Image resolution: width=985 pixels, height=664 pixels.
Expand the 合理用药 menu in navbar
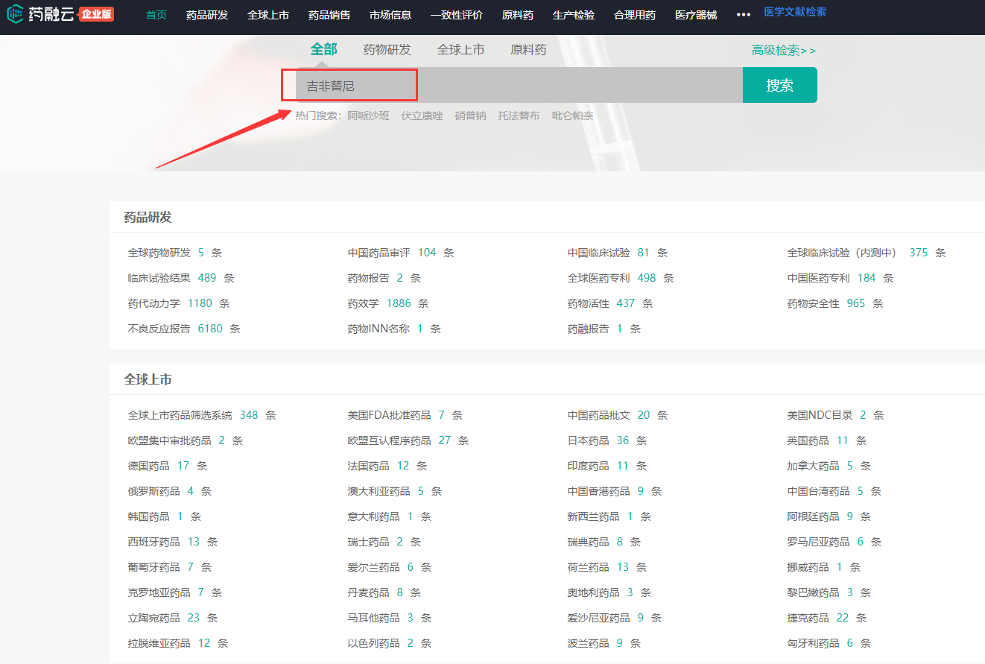pyautogui.click(x=635, y=15)
